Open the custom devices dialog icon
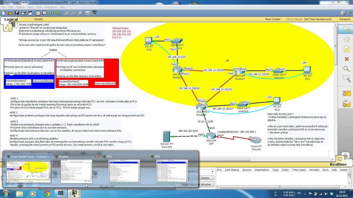This screenshot has width=353, height=198. (x=94, y=13)
